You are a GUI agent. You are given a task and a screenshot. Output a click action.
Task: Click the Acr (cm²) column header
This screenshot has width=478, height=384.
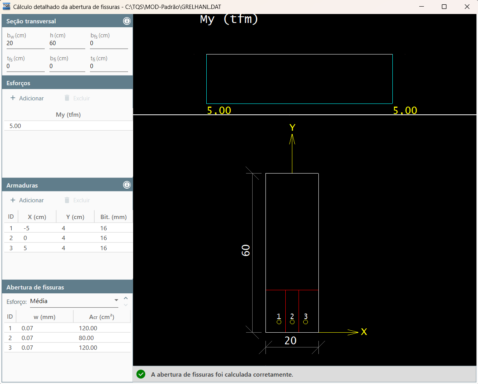(102, 317)
